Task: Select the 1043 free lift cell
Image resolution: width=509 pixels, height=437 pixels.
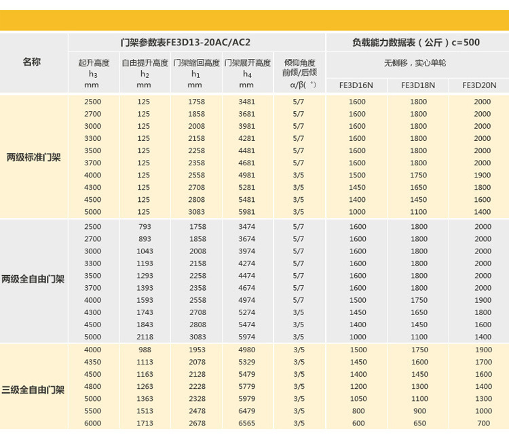Action: (145, 251)
